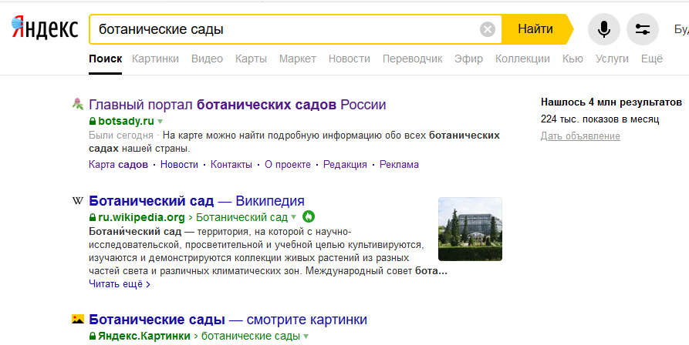The image size is (689, 345).
Task: Open the Реклама sitelink
Action: (x=399, y=165)
